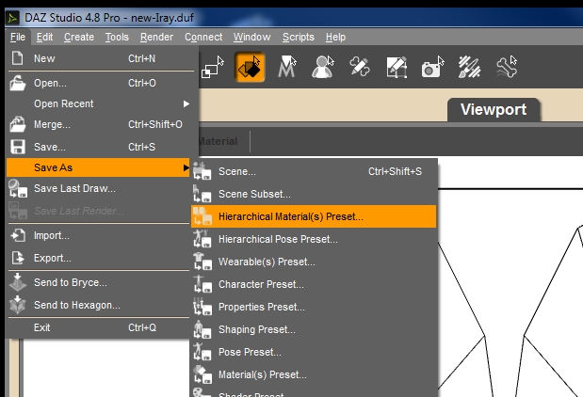The height and width of the screenshot is (397, 583).
Task: Choose New from the File menu
Action: [x=99, y=58]
